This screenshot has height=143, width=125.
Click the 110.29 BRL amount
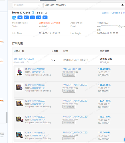click(104, 69)
